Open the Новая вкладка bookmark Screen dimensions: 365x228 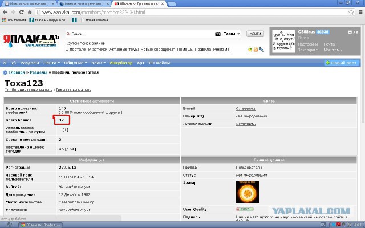[94, 20]
